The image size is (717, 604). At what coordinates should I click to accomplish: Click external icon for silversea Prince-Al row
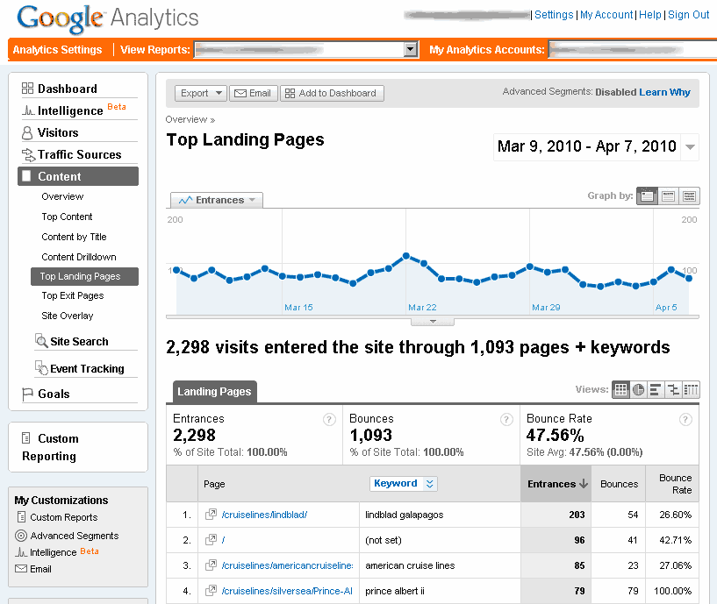211,591
